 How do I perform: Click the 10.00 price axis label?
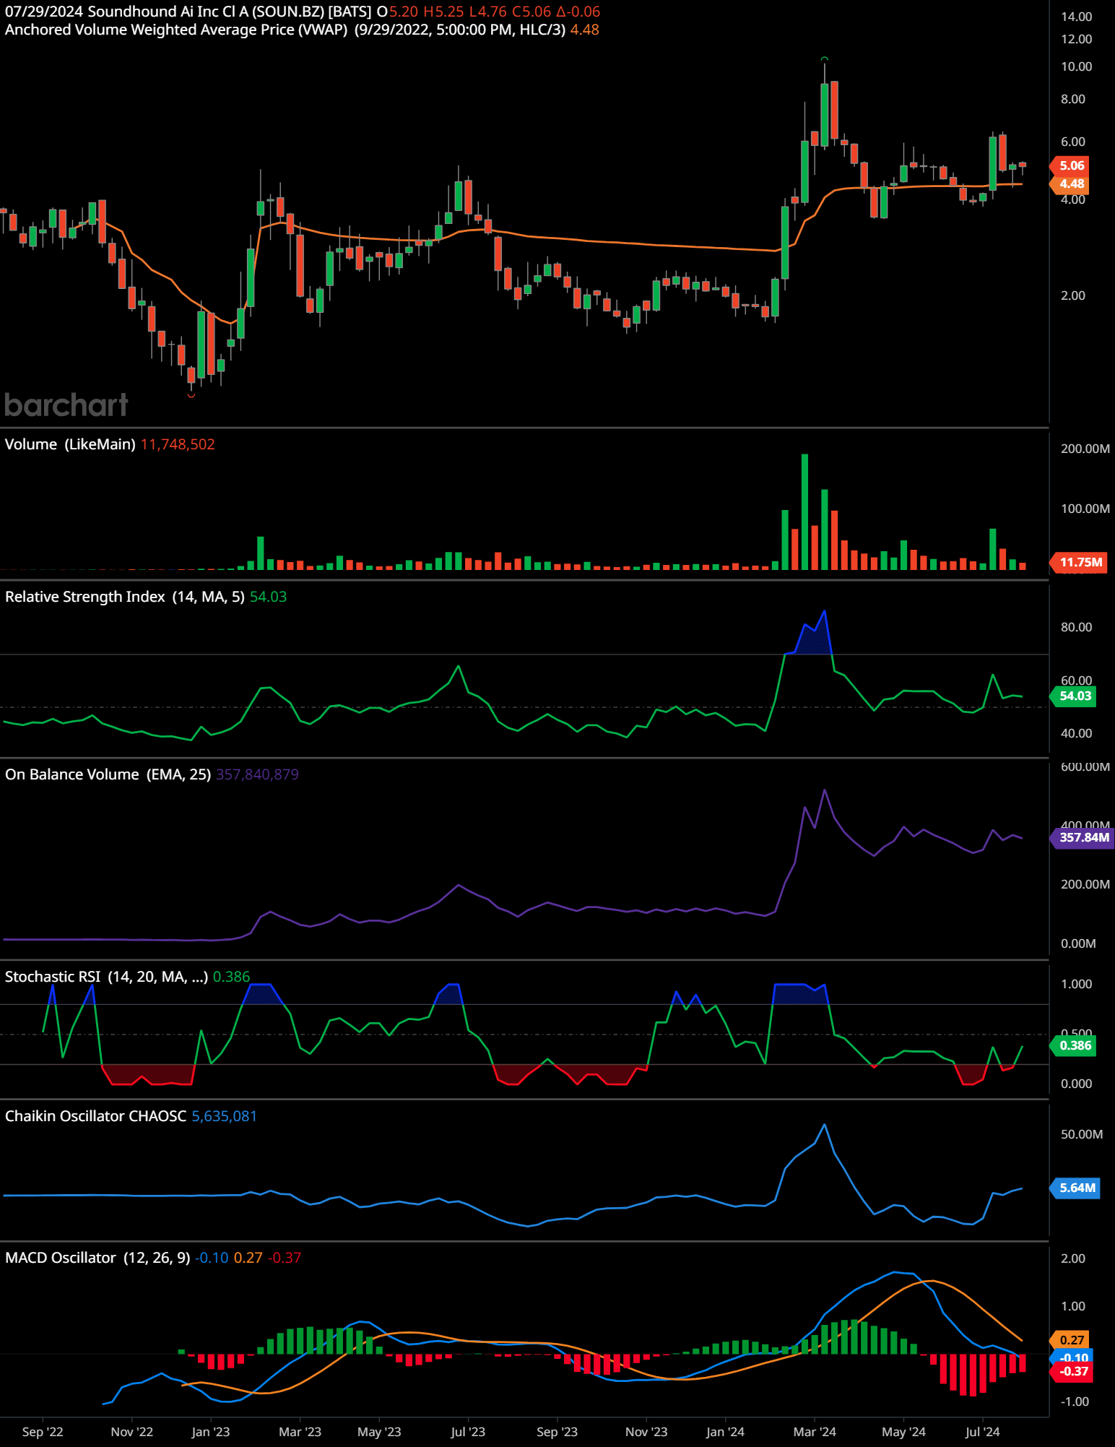pos(1076,66)
